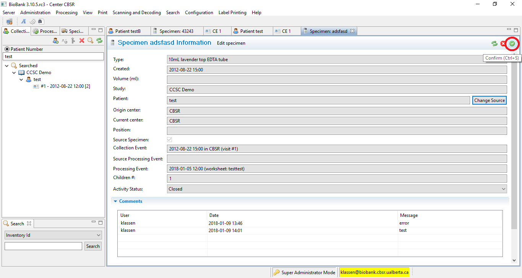
Task: Collapse the Searched tree node
Action: point(6,66)
